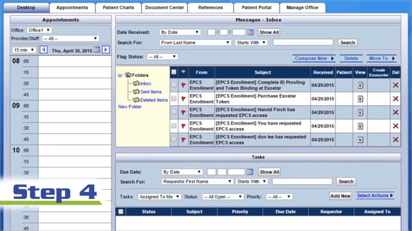Open Date Received By Date dropdown

pos(180,32)
